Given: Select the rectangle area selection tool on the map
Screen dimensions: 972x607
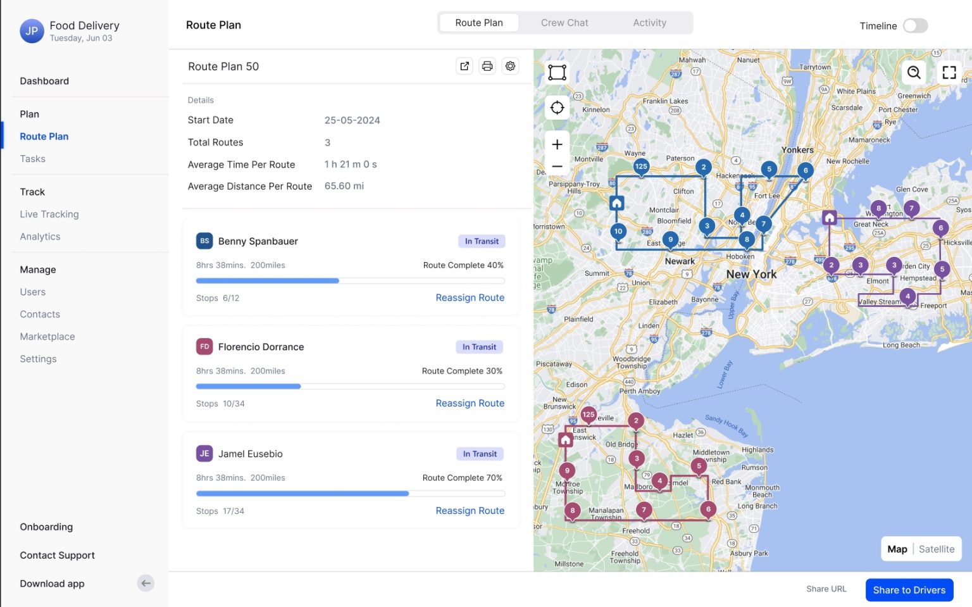Looking at the screenshot, I should (x=556, y=72).
